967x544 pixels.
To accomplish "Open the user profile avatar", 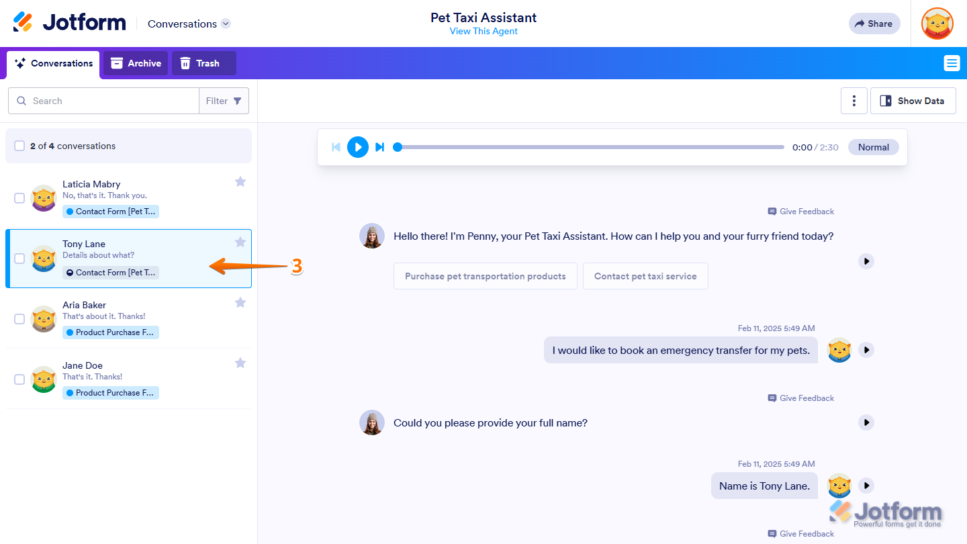I will click(x=937, y=24).
